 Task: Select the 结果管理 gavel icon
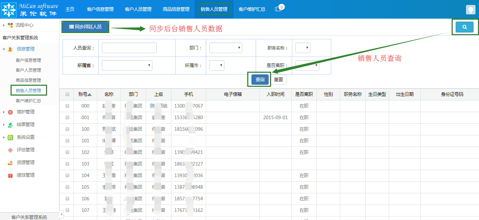point(11,124)
